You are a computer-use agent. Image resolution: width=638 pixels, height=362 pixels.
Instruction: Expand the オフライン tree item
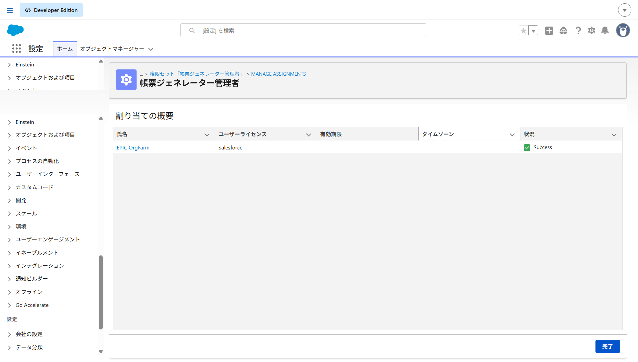pyautogui.click(x=9, y=292)
